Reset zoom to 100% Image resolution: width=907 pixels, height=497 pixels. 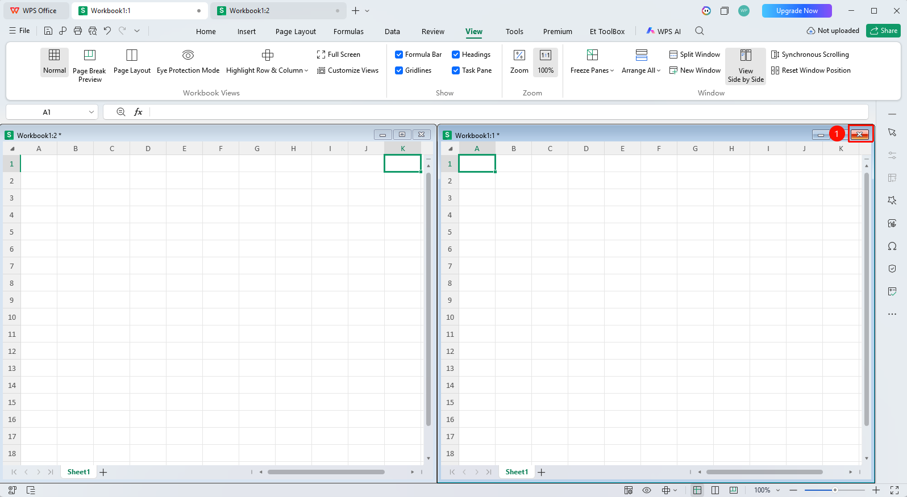click(x=546, y=62)
